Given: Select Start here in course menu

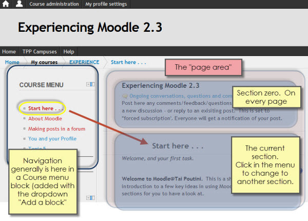Looking at the screenshot, I should click(x=45, y=108).
